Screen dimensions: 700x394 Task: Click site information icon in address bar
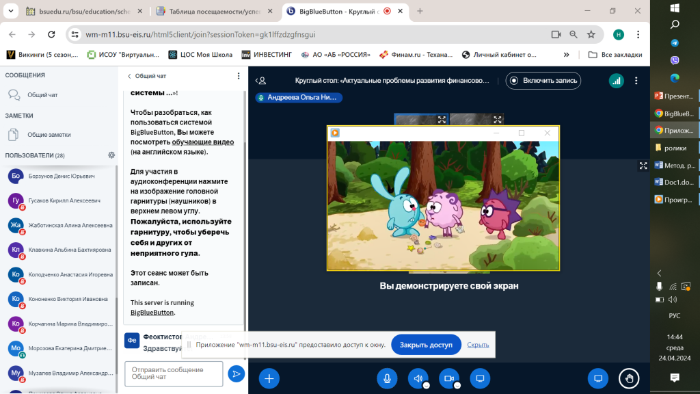point(75,34)
